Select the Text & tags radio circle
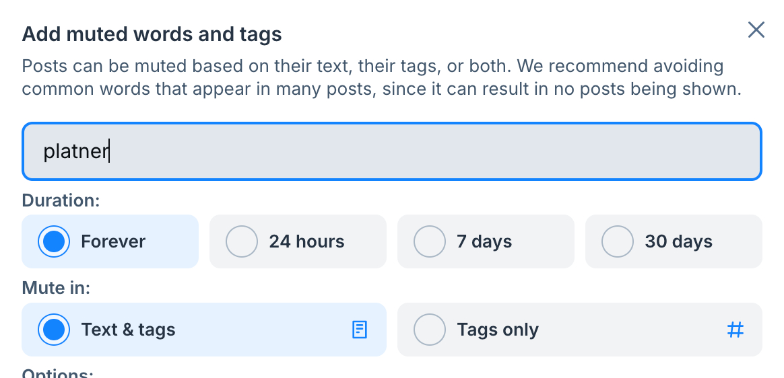Screen dimensions: 784x378 tap(53, 330)
